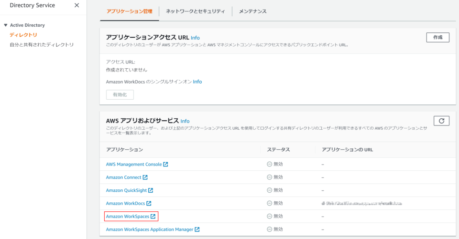Click the アプリケーションの URL column header
Screen dimensions: 459x239
coord(347,150)
